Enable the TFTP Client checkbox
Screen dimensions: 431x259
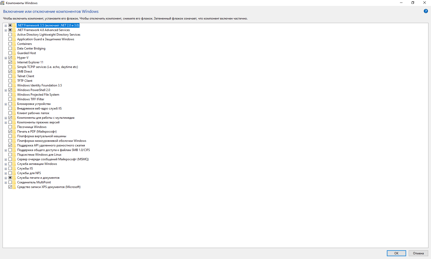click(10, 81)
